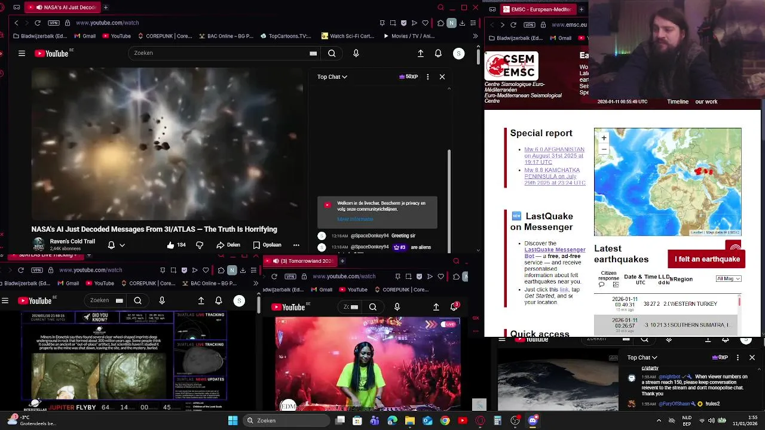Open downloads icon in top-left browser toolbar
Viewport: 765px width, 430px height.
(462, 23)
